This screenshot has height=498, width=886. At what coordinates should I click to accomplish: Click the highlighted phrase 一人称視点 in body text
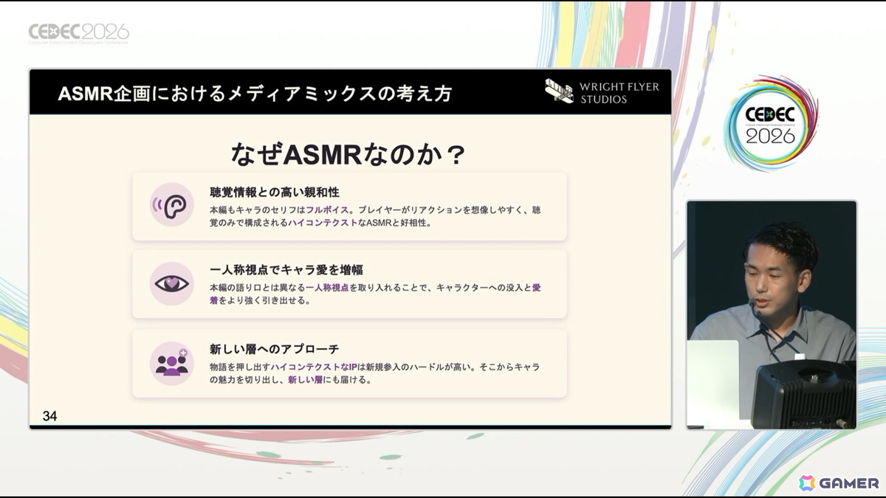[327, 288]
